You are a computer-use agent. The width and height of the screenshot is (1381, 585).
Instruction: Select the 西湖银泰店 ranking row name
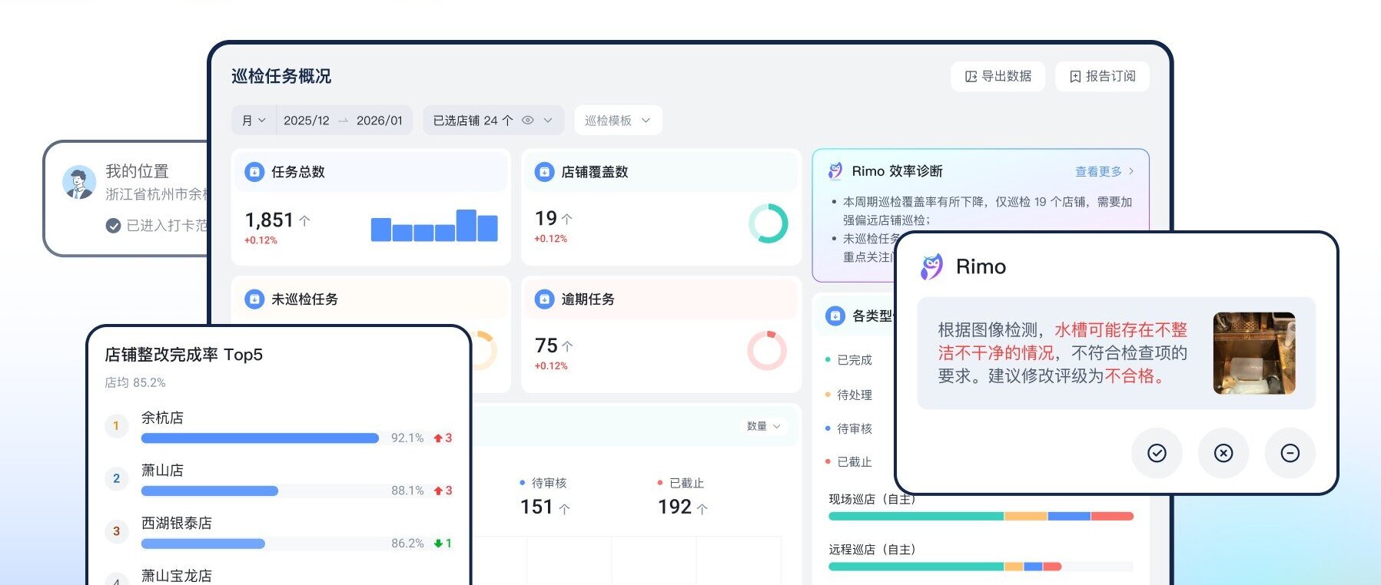tap(176, 523)
